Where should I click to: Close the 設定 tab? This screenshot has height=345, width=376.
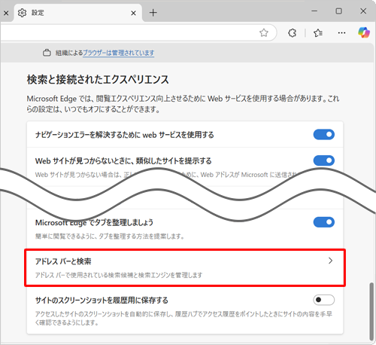pos(133,13)
